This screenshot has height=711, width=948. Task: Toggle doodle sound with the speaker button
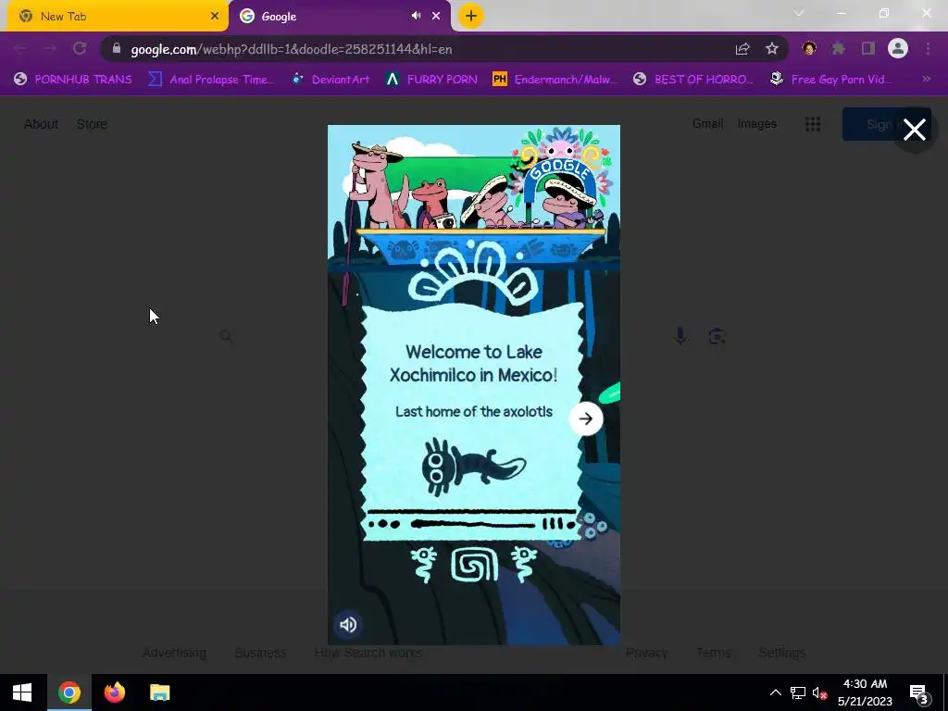(x=348, y=625)
